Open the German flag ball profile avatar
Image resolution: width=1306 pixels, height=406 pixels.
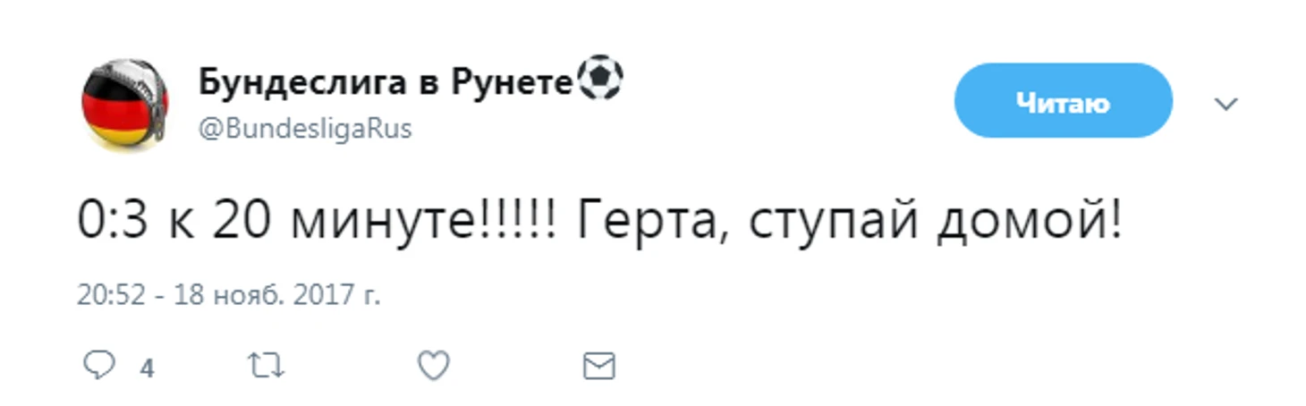[x=125, y=106]
